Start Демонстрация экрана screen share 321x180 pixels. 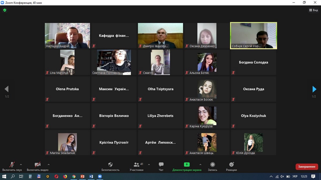187,165
